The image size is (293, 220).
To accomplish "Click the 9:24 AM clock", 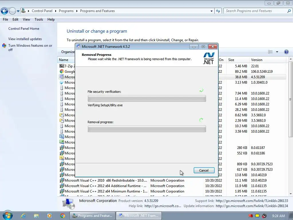I will click(x=278, y=216).
